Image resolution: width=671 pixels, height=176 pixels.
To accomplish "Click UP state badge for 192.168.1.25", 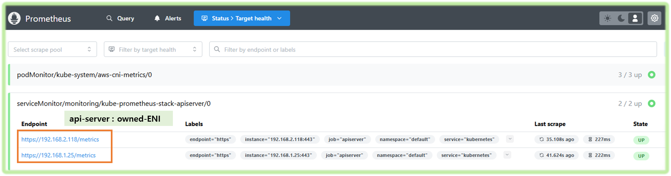I will [641, 156].
